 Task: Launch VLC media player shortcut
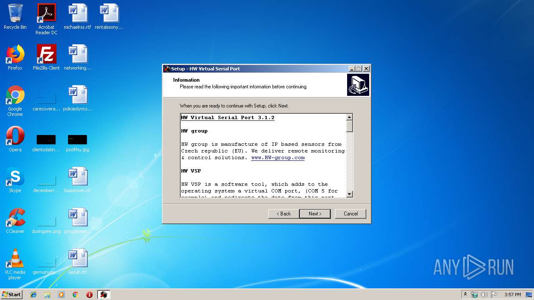pyautogui.click(x=15, y=264)
